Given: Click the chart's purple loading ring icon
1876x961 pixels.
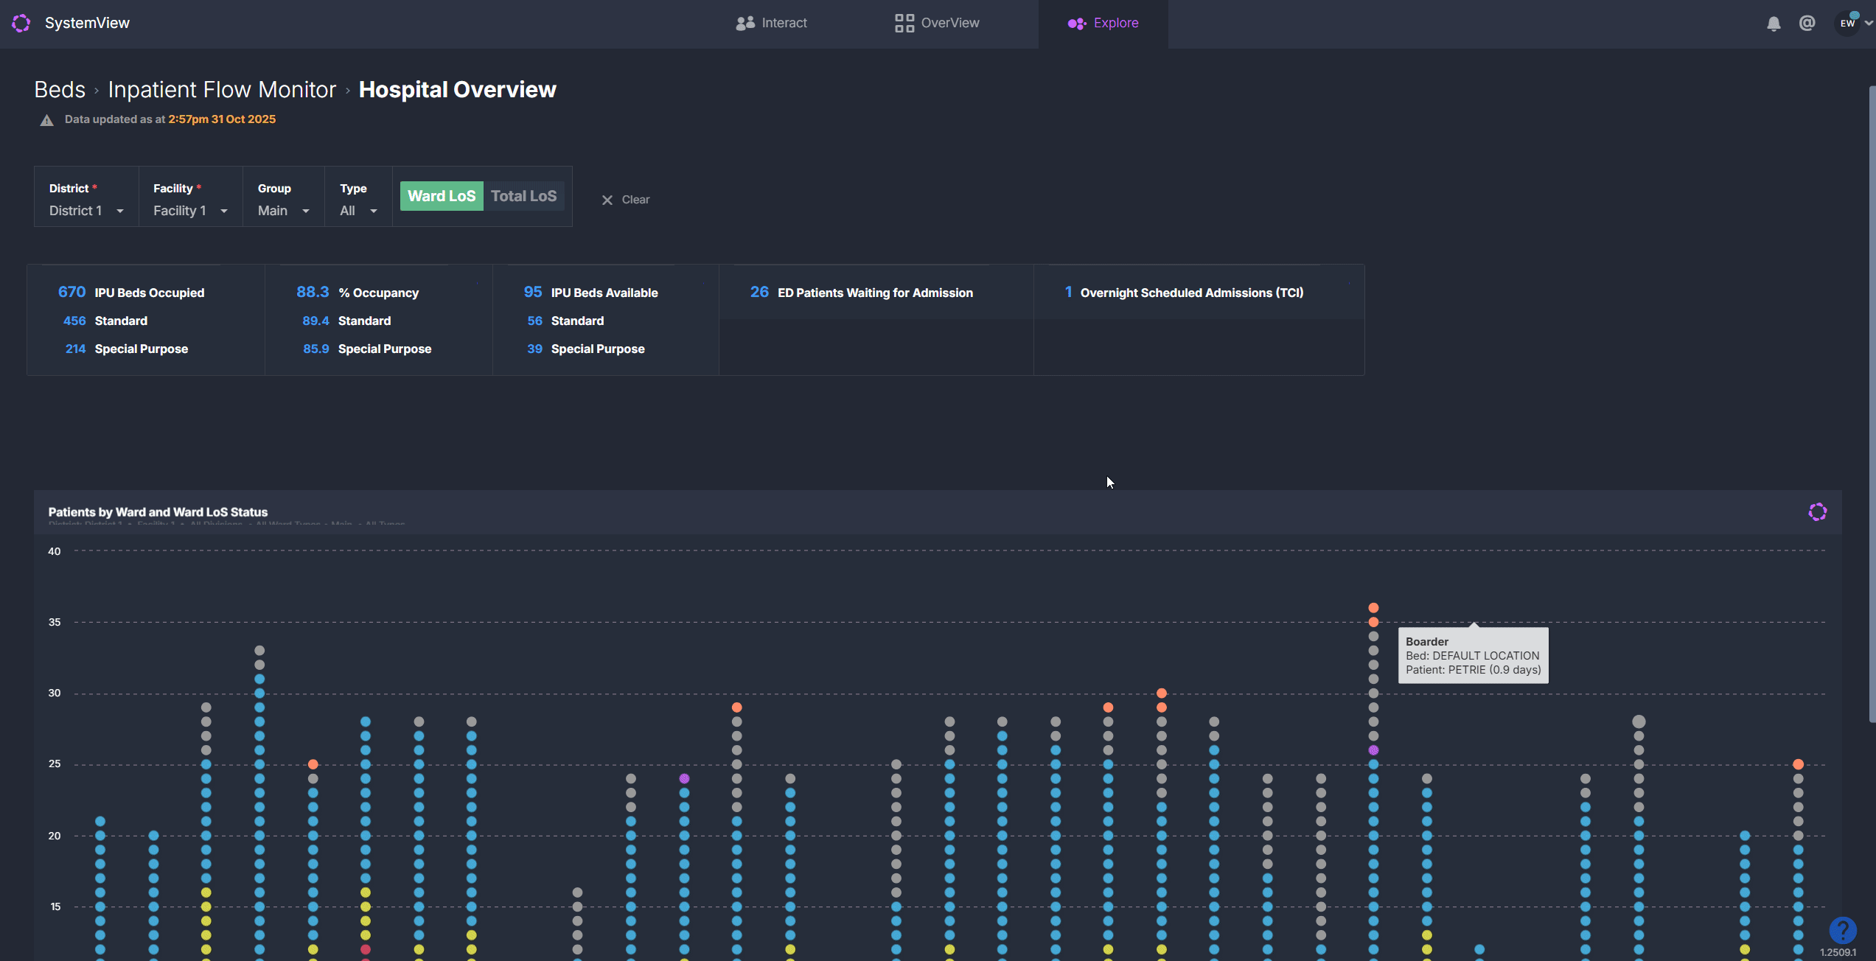Looking at the screenshot, I should point(1817,512).
